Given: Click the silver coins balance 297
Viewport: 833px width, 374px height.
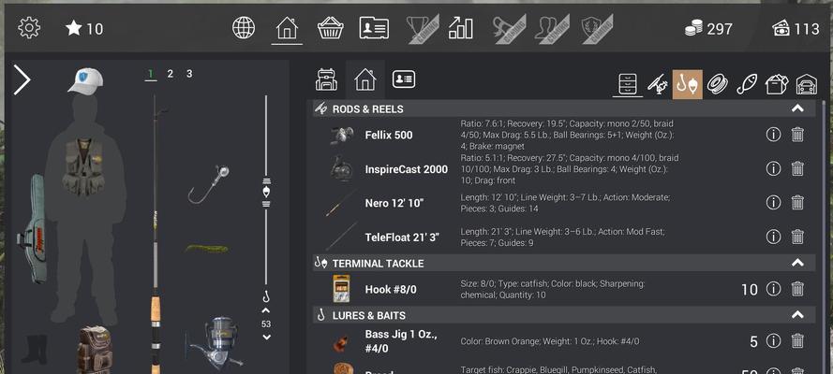Looking at the screenshot, I should coord(708,29).
